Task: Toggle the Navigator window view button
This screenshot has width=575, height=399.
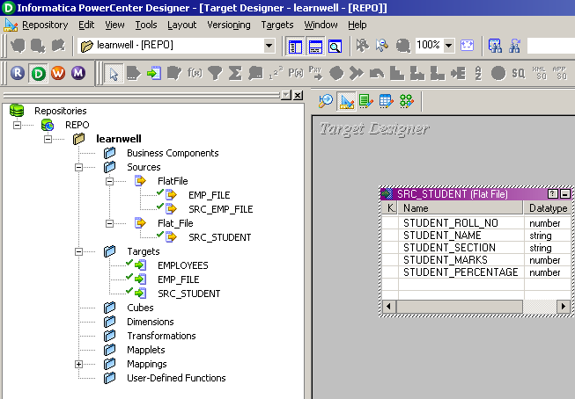Action: 295,45
